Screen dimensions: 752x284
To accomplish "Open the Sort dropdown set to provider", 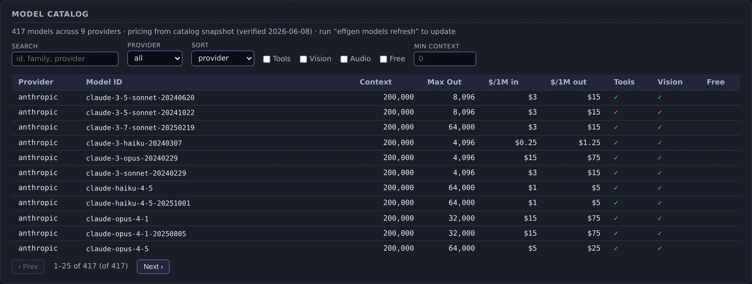I will 222,58.
